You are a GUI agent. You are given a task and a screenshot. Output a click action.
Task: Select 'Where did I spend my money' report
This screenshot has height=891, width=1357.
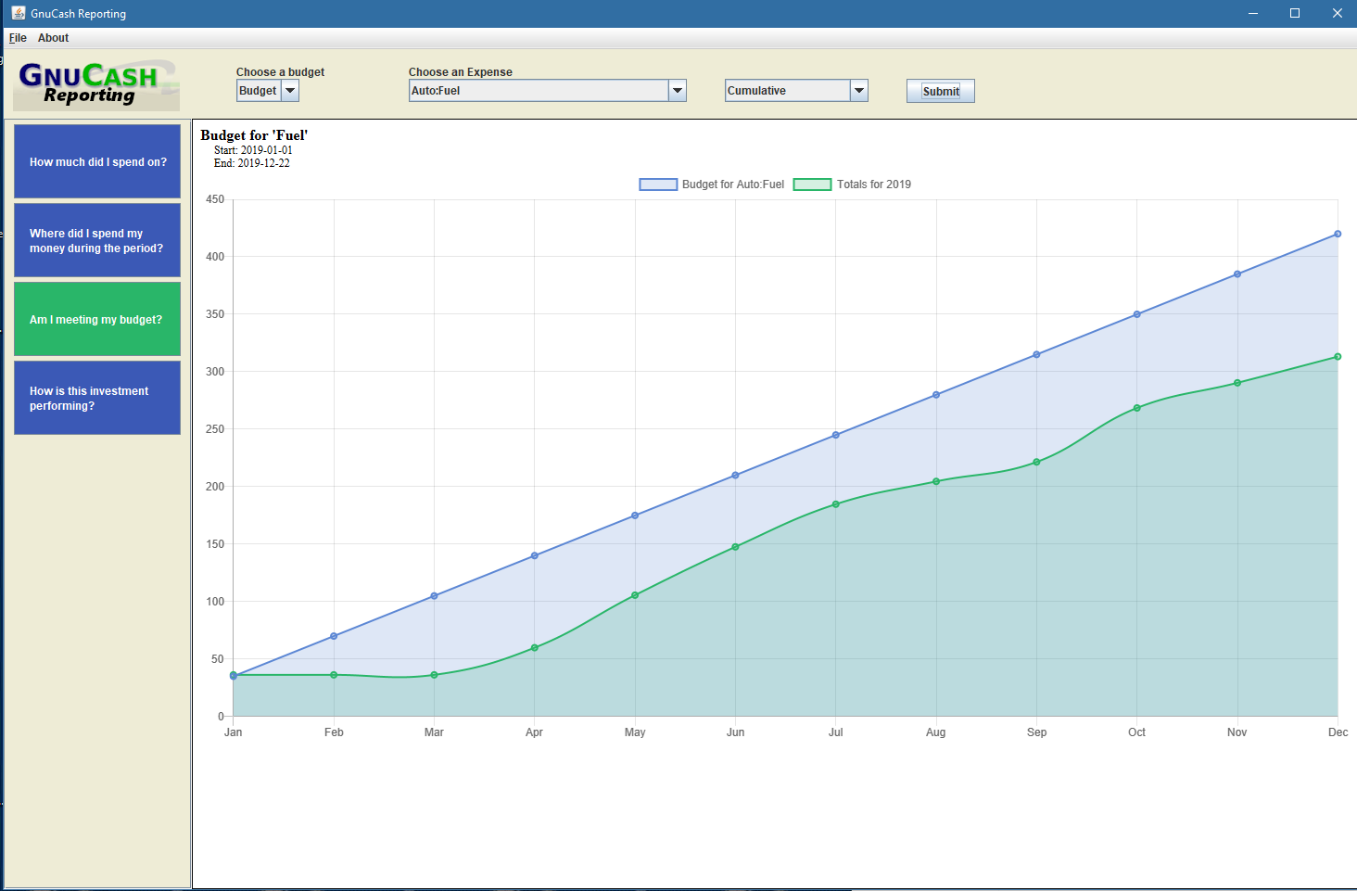click(97, 240)
